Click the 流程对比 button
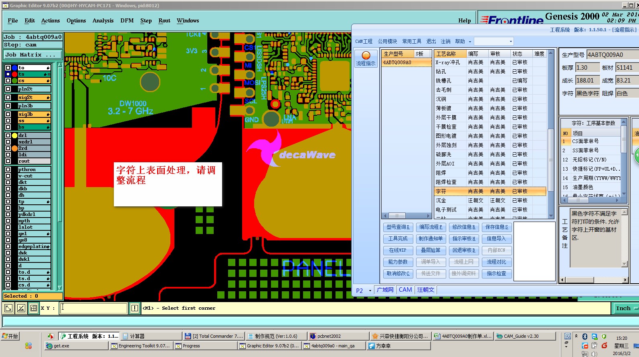639x357 pixels. click(x=497, y=262)
